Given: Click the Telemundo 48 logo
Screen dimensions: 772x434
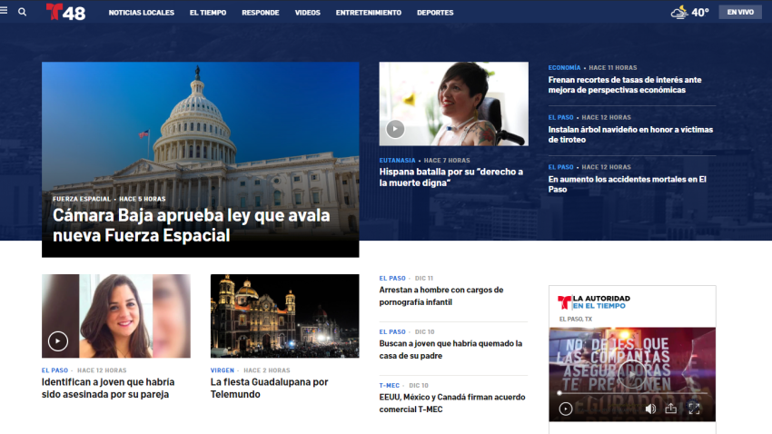Looking at the screenshot, I should click(x=65, y=12).
